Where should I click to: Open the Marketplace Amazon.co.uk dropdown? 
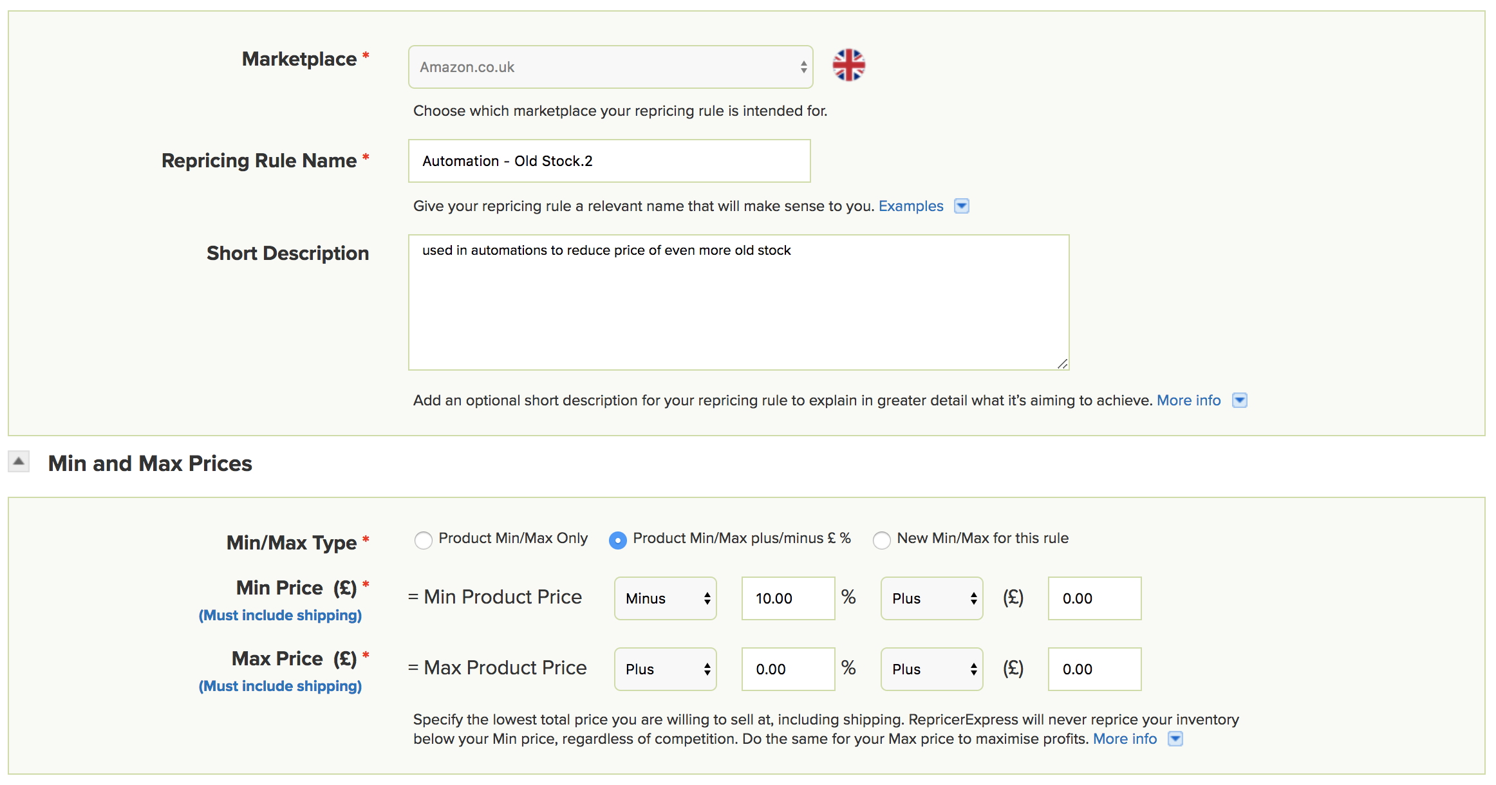coord(610,67)
